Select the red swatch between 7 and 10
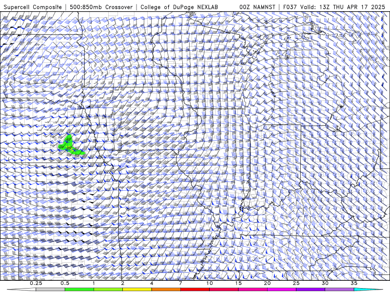 (195, 290)
